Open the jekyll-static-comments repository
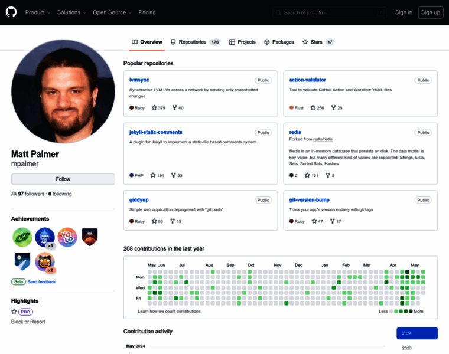This screenshot has width=449, height=354. [155, 132]
